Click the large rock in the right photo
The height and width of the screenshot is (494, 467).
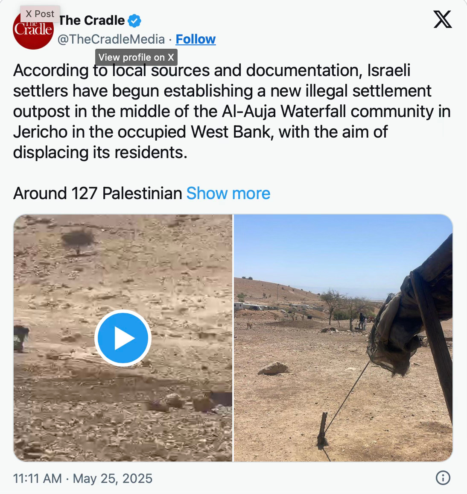coord(273,368)
